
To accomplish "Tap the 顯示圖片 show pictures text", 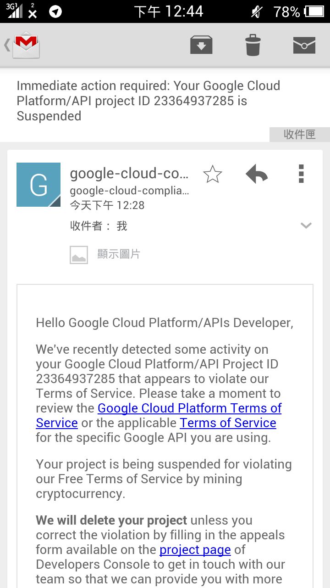I will pos(119,254).
